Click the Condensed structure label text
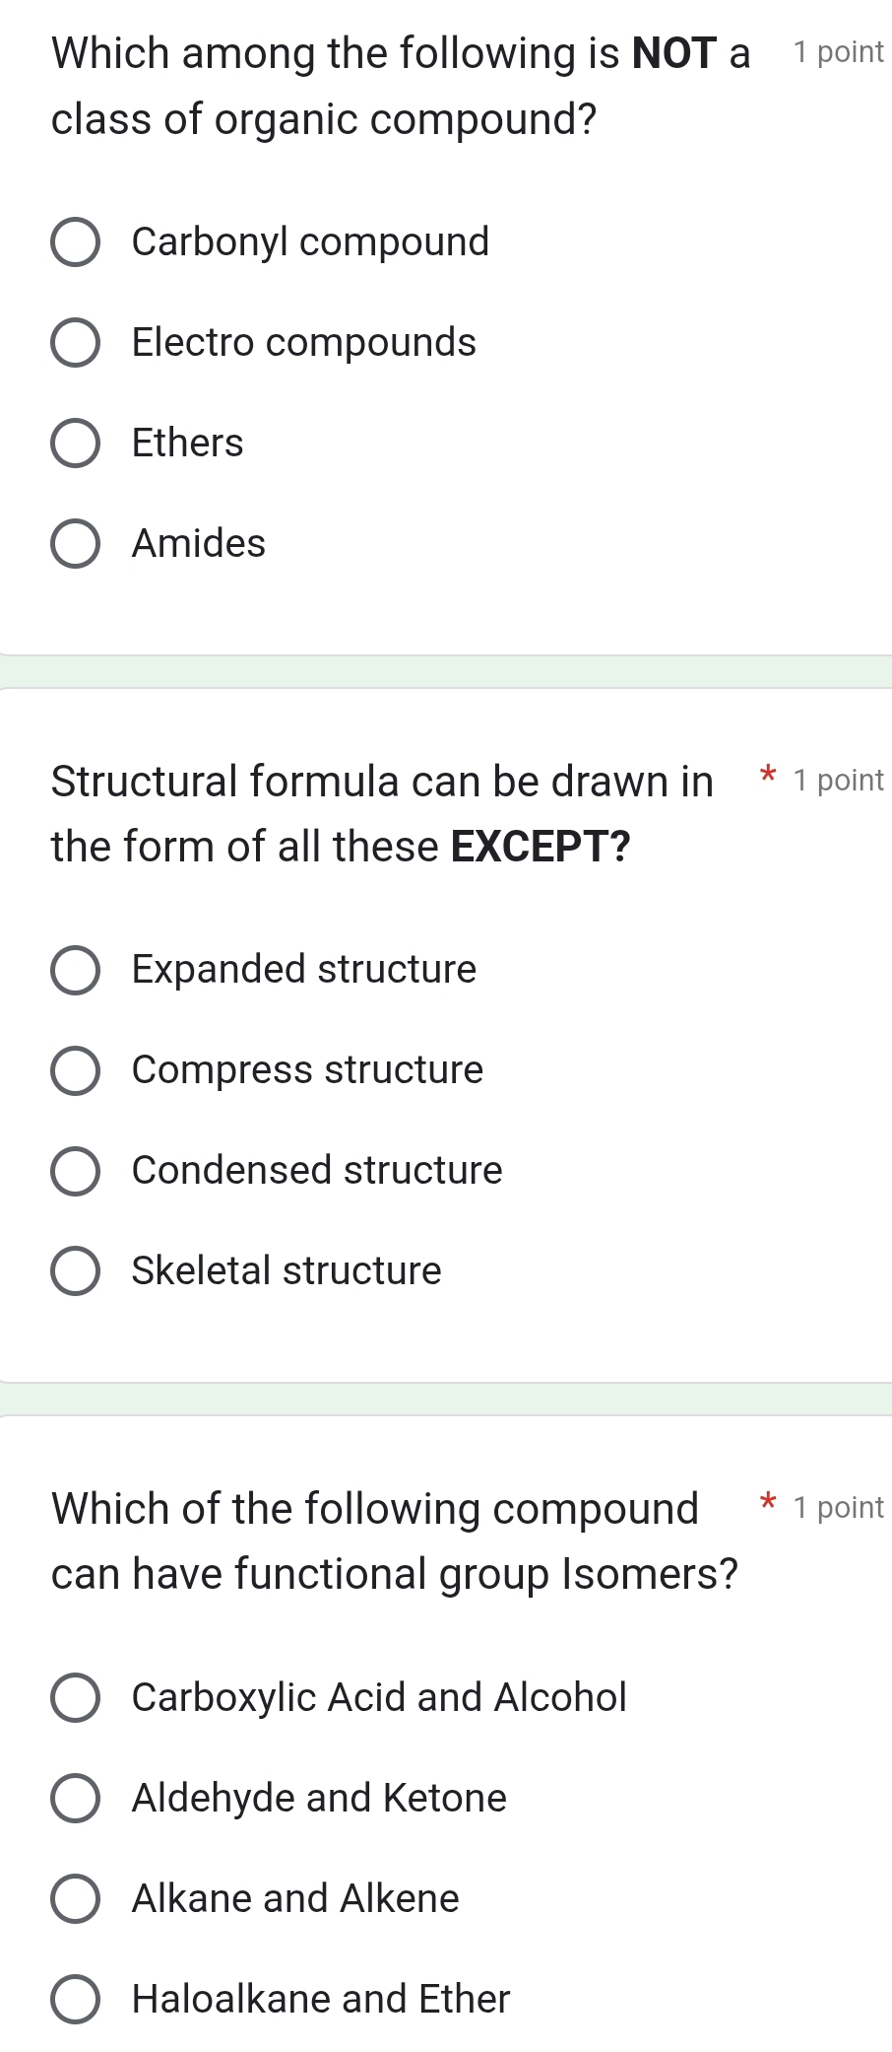Image resolution: width=892 pixels, height=2052 pixels. (x=317, y=1170)
